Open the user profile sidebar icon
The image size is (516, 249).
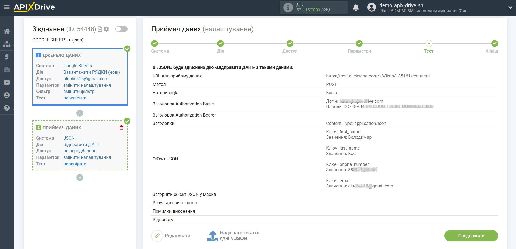coord(7,95)
